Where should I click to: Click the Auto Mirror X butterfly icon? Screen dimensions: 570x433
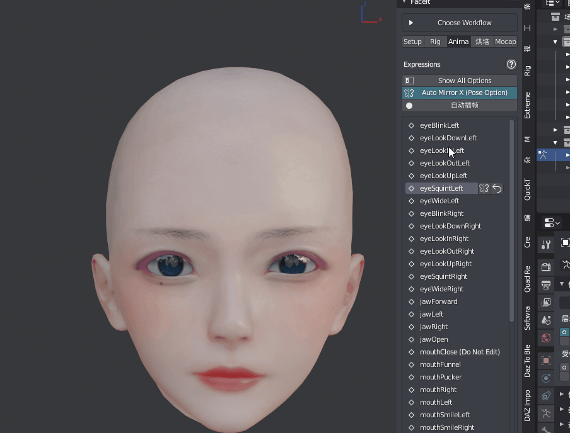409,93
